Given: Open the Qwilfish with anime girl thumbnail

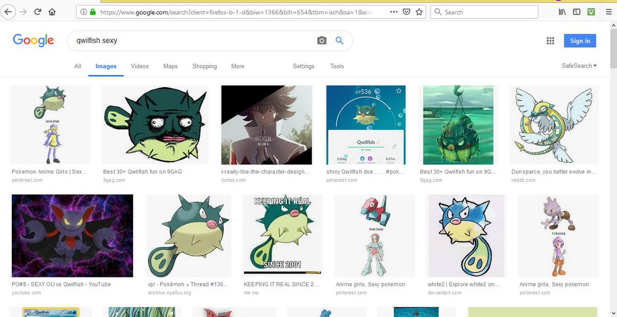Looking at the screenshot, I should [x=50, y=125].
